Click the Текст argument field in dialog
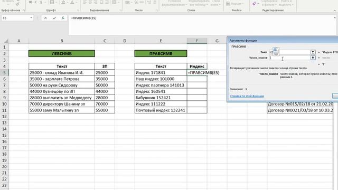338x190 pixels. [x=290, y=52]
